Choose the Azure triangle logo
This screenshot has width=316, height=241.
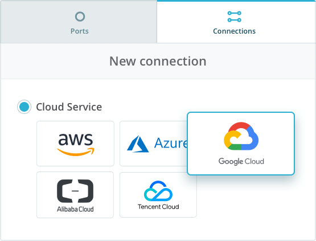click(x=138, y=144)
